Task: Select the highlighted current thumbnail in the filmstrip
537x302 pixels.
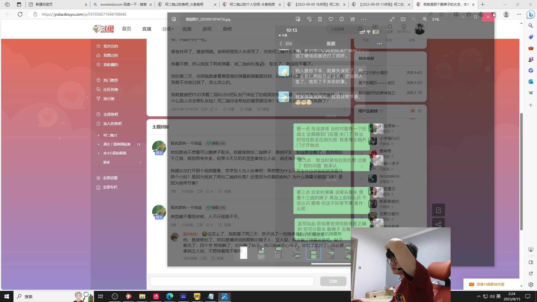Action: (x=313, y=253)
